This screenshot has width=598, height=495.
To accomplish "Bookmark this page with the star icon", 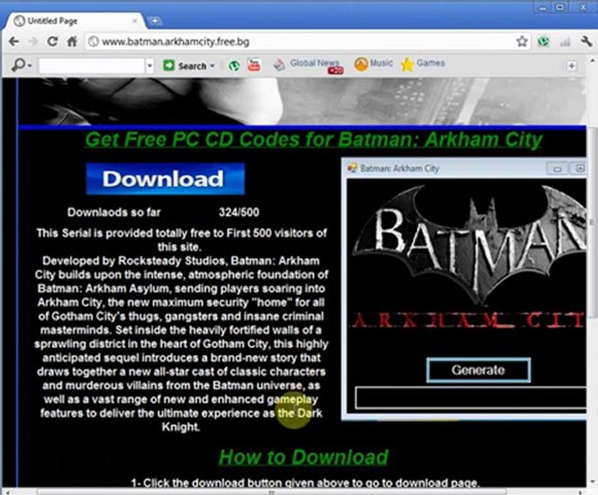I will coord(522,41).
